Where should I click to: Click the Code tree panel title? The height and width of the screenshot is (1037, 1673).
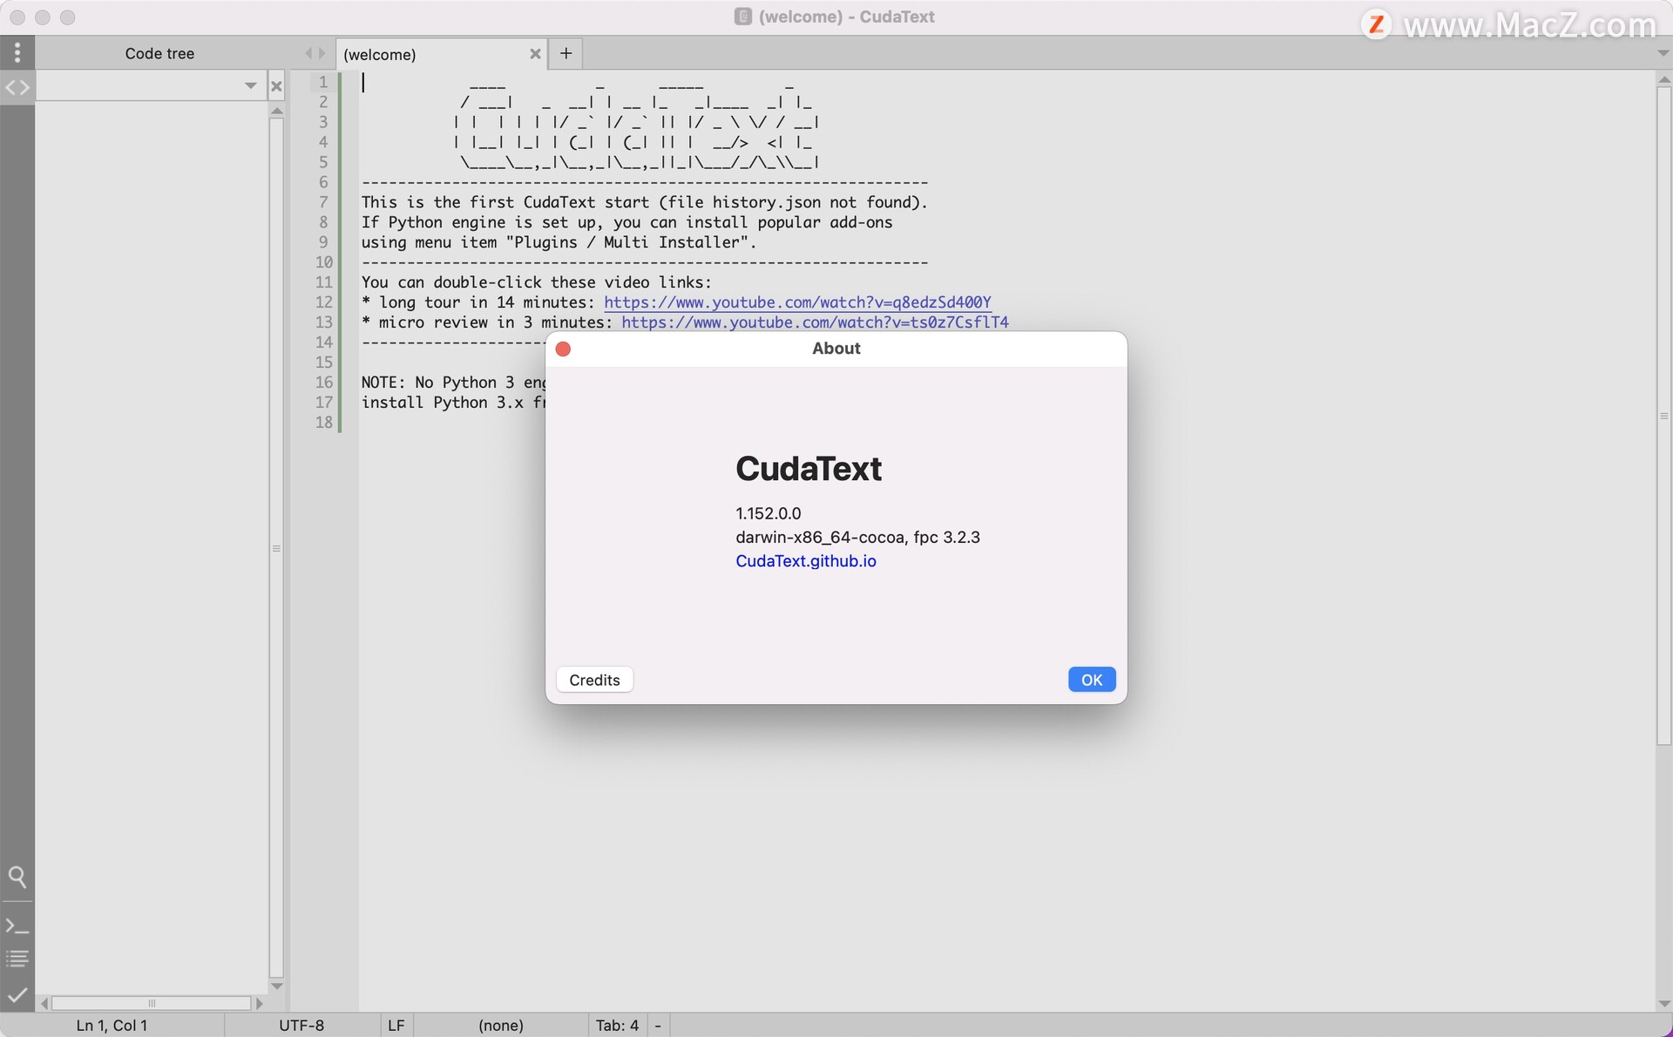click(x=159, y=53)
